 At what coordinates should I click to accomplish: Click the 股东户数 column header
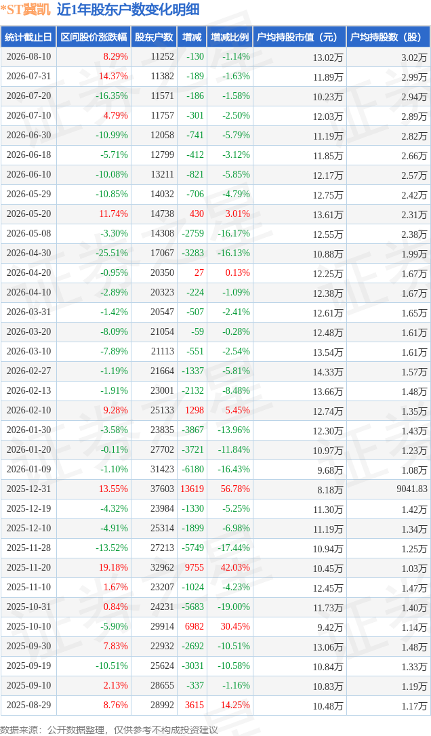click(154, 37)
